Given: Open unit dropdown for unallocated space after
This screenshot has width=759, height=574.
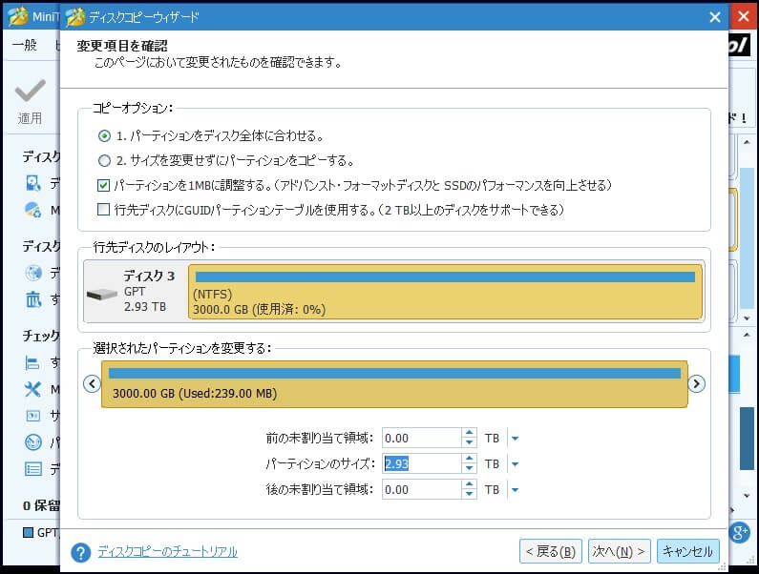Looking at the screenshot, I should [x=515, y=490].
